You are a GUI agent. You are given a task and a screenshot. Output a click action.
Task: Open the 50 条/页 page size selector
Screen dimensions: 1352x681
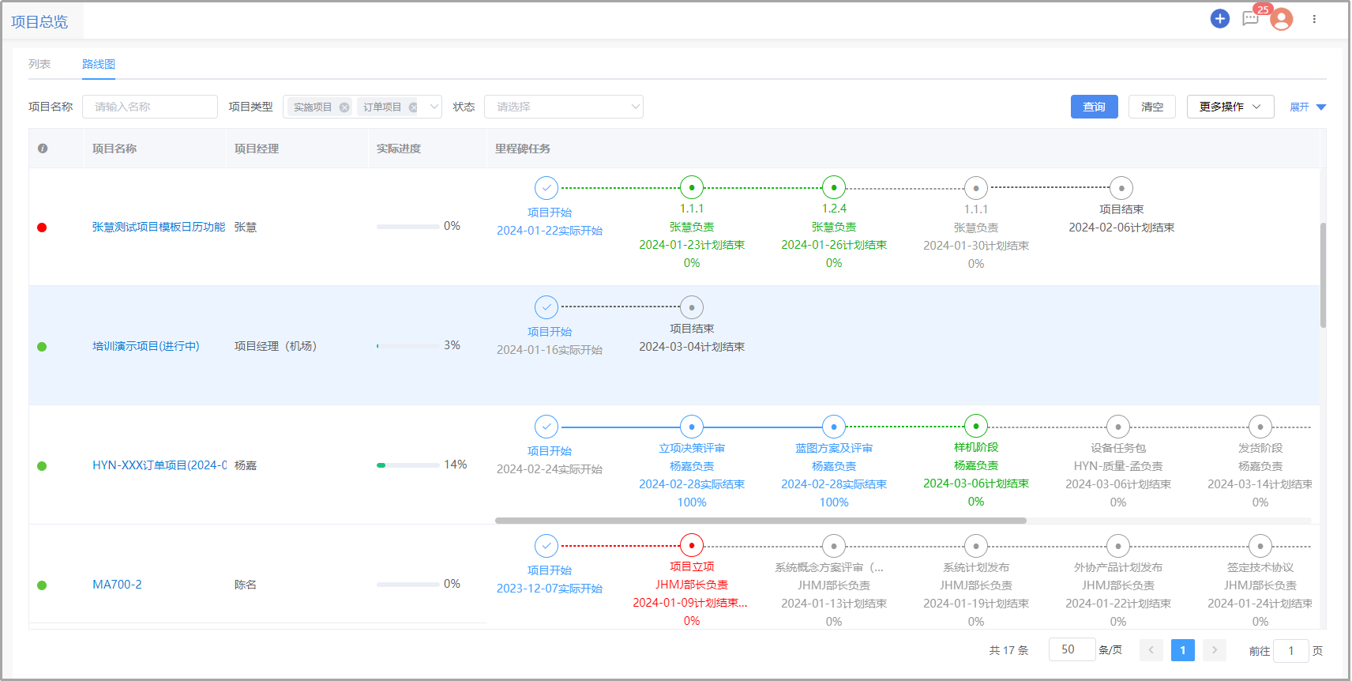[1072, 649]
